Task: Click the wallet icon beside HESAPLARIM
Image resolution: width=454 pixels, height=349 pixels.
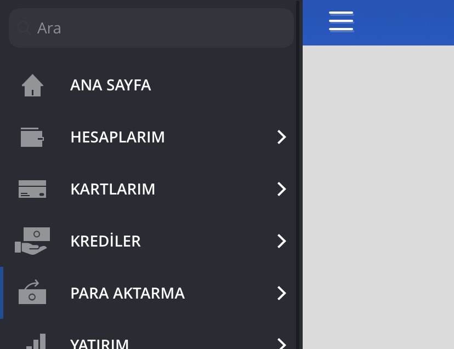Action: click(x=32, y=137)
